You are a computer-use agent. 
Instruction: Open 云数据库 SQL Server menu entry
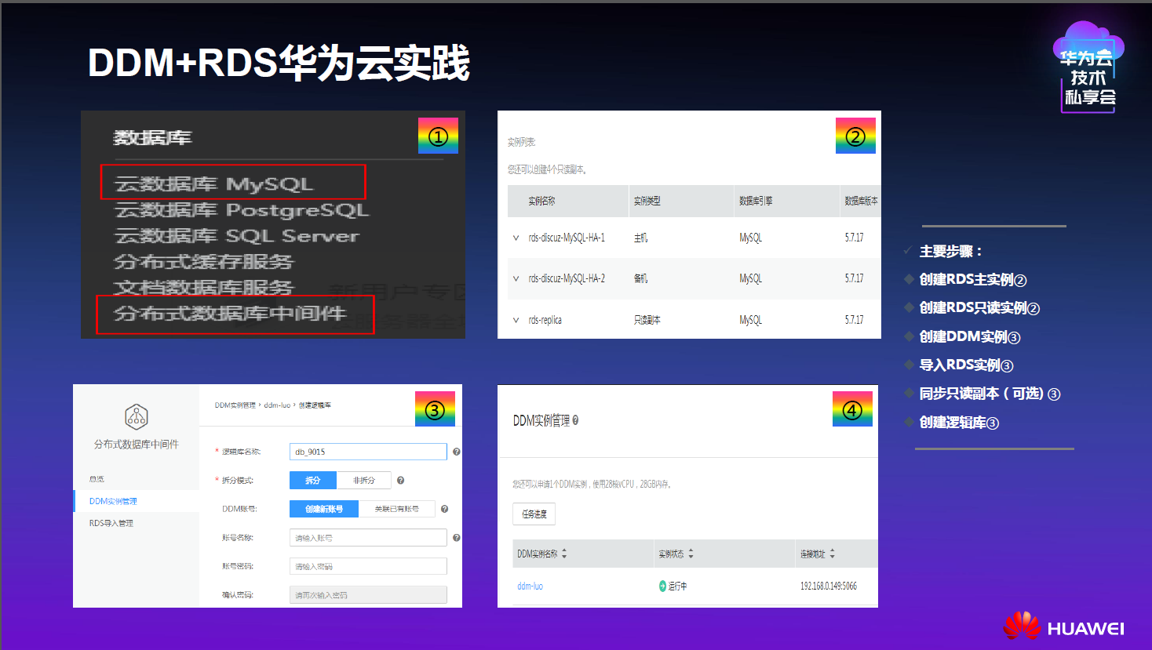click(237, 236)
